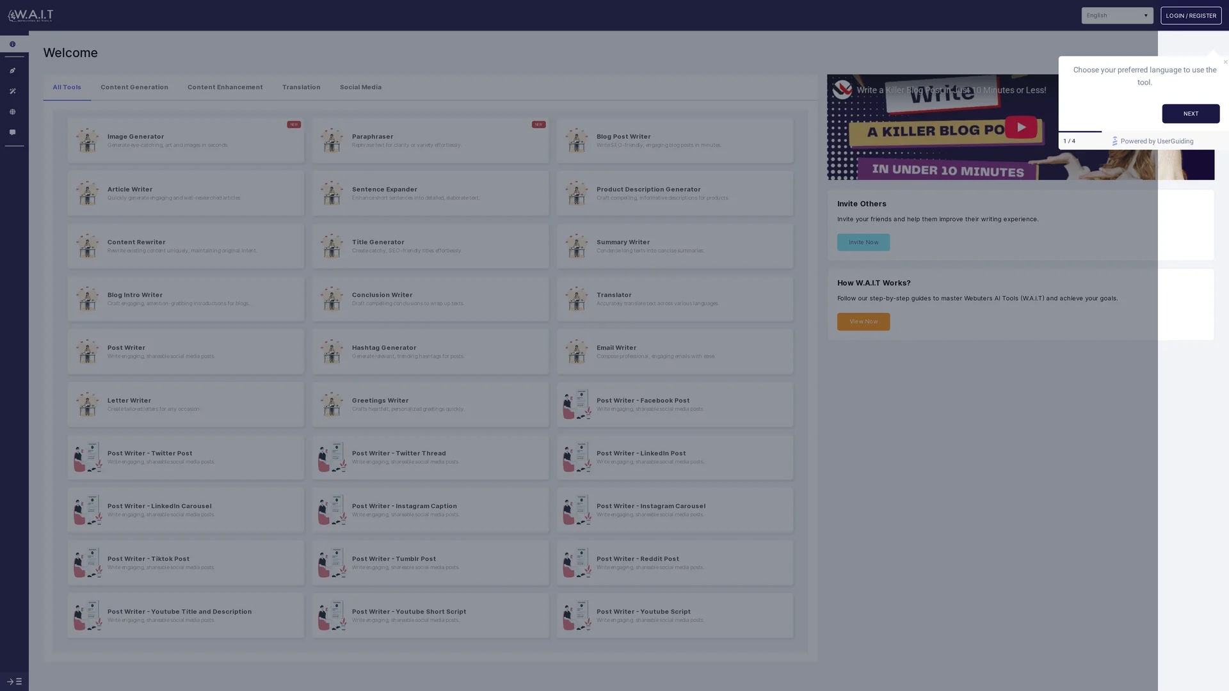Image resolution: width=1229 pixels, height=691 pixels.
Task: Open the pen nib content generation sidebar icon
Action: pos(12,70)
